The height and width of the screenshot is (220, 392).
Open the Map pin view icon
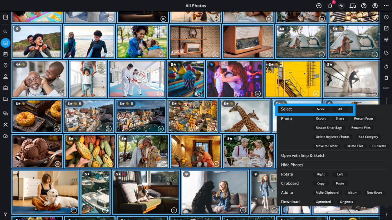[5, 65]
